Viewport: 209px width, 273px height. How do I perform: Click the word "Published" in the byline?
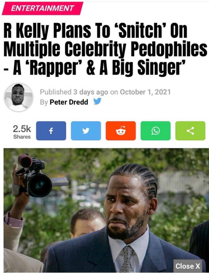pos(56,92)
